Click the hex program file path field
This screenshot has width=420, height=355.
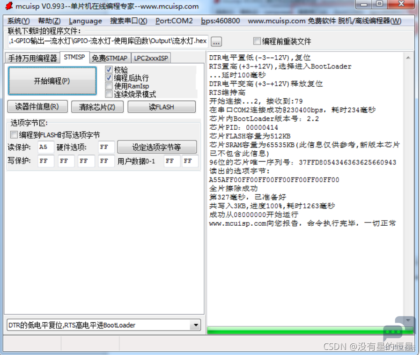108,41
